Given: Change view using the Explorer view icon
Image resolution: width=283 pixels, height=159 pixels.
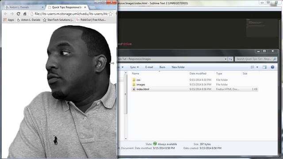Looking at the screenshot, I should point(252,67).
